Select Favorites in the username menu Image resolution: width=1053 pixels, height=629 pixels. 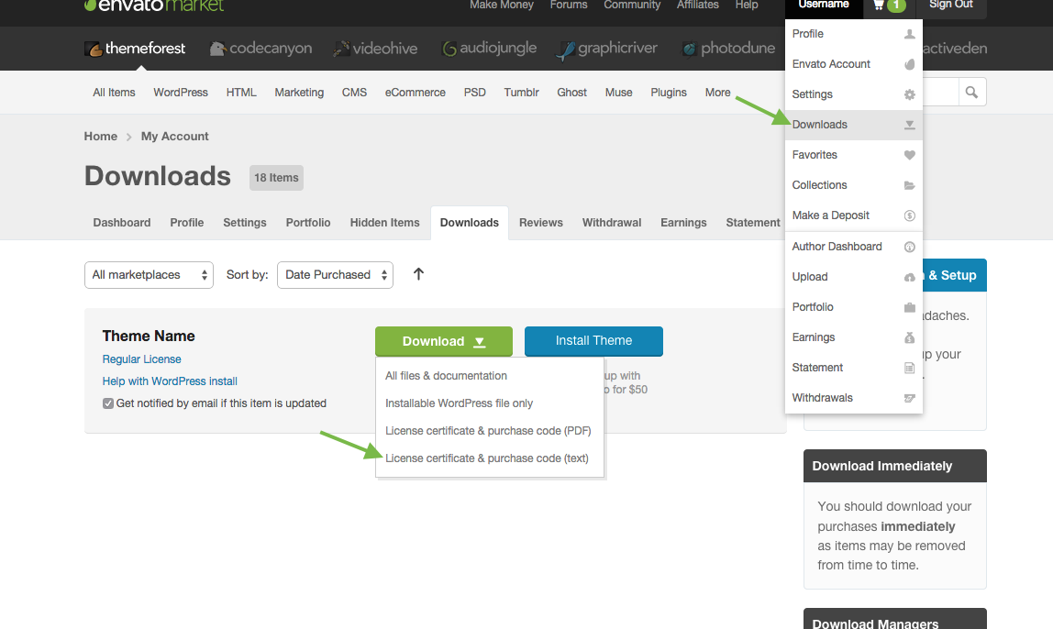pyautogui.click(x=815, y=155)
